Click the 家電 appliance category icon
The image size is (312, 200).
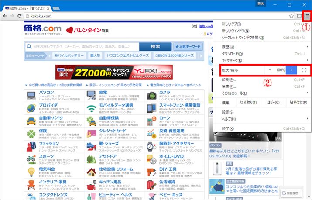click(x=92, y=96)
